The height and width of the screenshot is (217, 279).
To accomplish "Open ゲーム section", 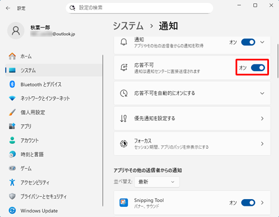I will click(54, 168).
